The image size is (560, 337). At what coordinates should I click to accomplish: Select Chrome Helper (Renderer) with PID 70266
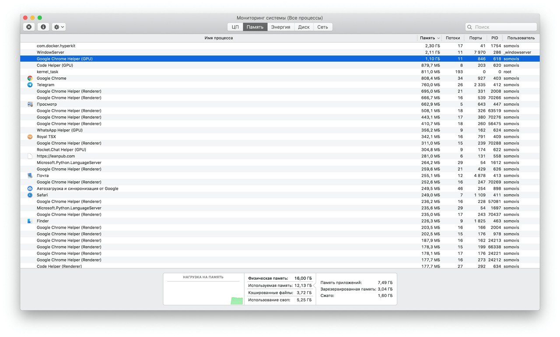[280, 98]
